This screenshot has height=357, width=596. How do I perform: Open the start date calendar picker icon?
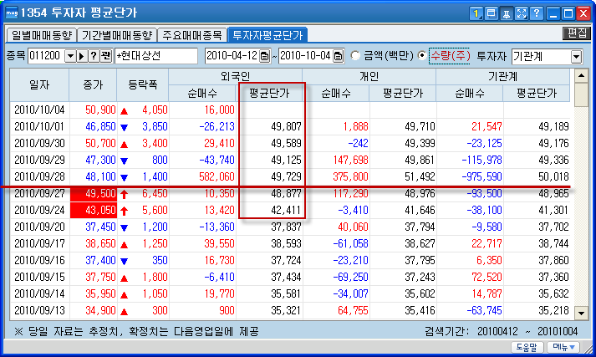coord(264,56)
